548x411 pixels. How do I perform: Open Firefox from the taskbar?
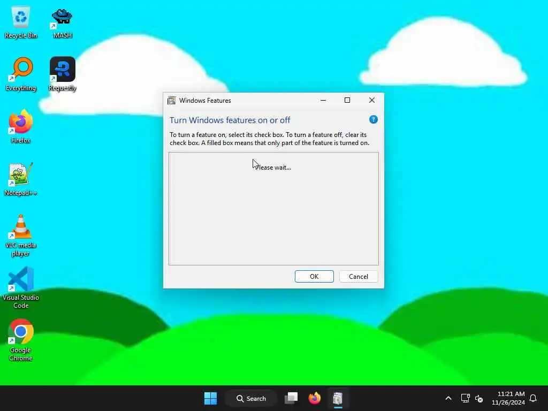click(x=314, y=398)
